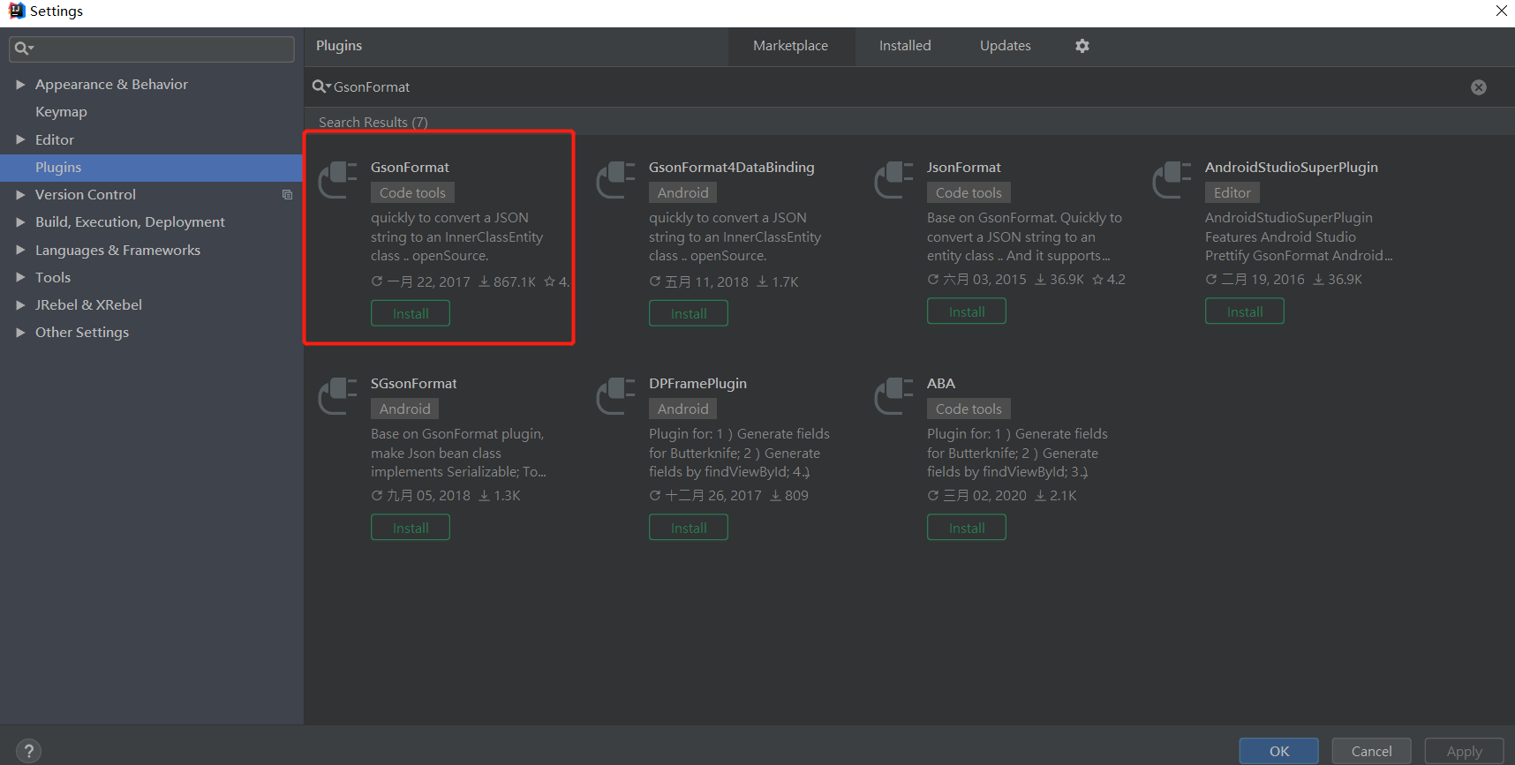This screenshot has width=1515, height=765.
Task: Switch to the Updates tab
Action: [1005, 46]
